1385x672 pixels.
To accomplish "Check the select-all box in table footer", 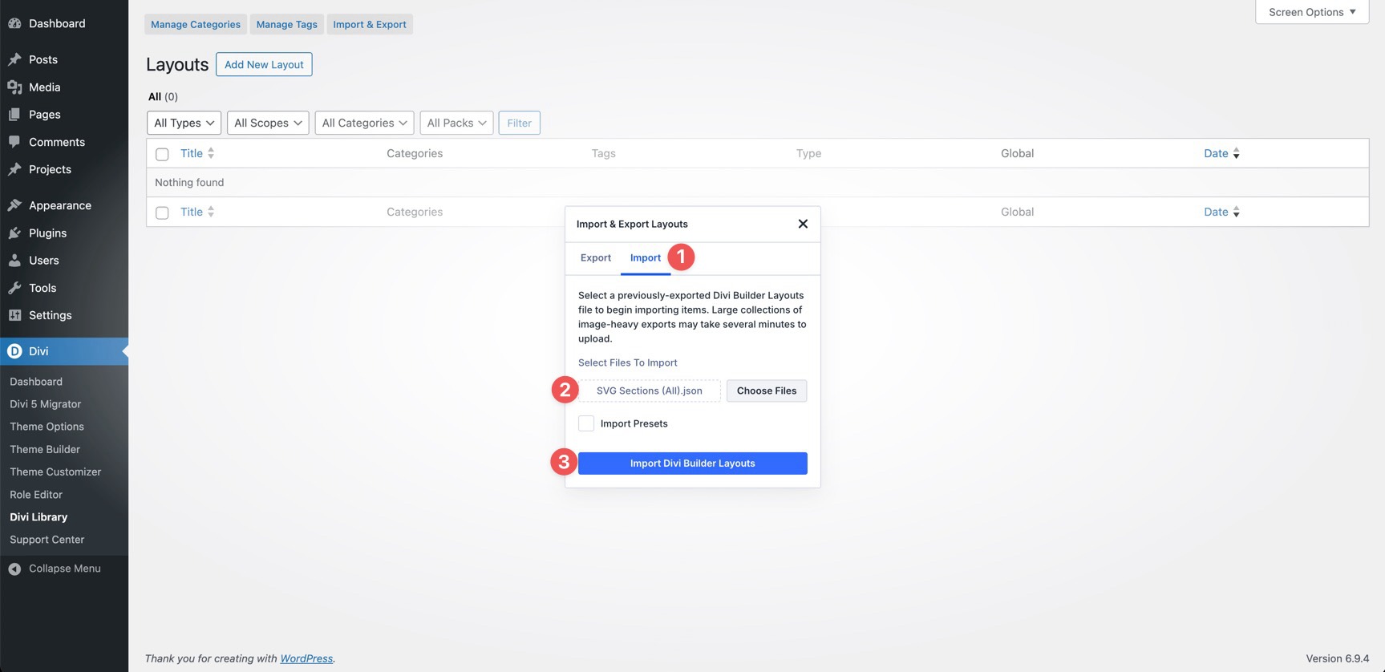I will [162, 213].
